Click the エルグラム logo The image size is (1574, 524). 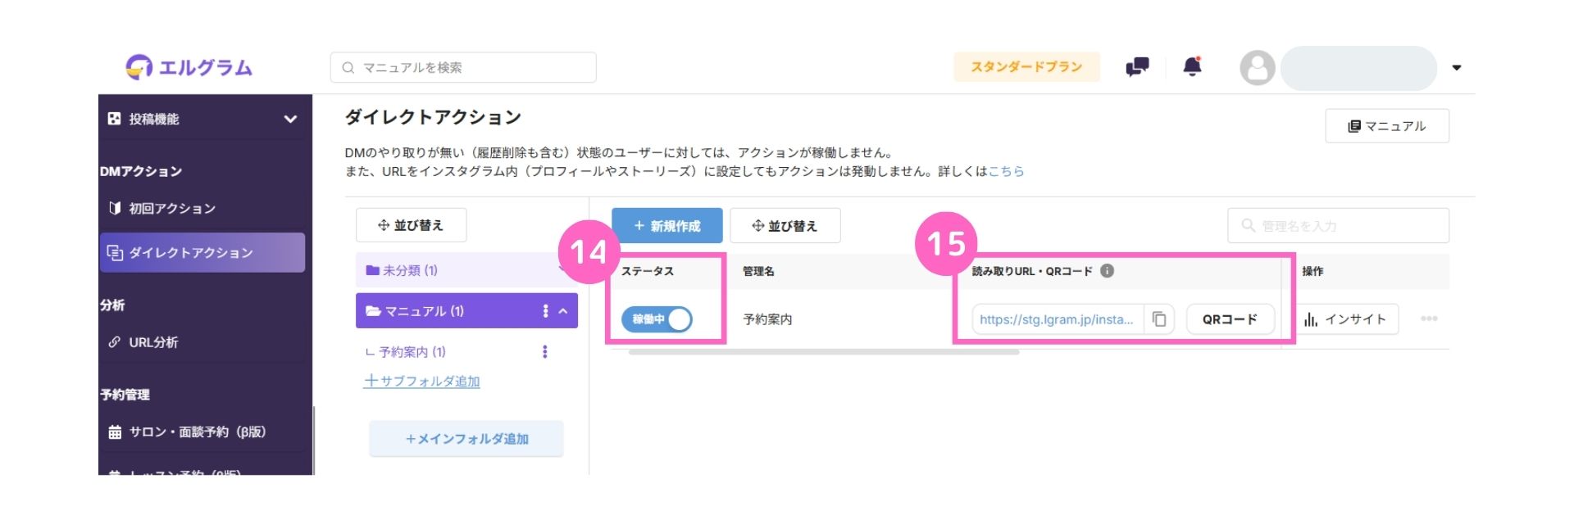189,67
